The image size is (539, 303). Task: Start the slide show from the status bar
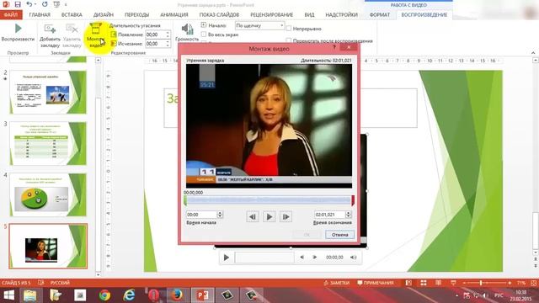[x=453, y=283]
